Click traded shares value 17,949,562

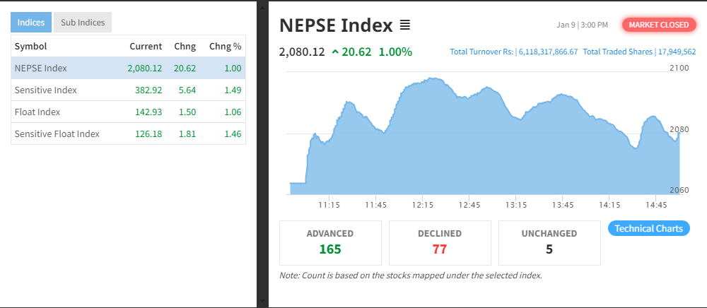click(677, 52)
